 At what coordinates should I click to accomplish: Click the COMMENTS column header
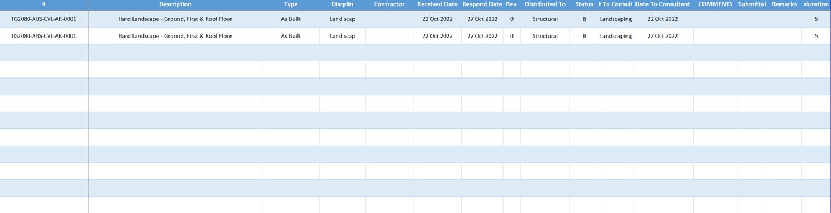tap(715, 4)
